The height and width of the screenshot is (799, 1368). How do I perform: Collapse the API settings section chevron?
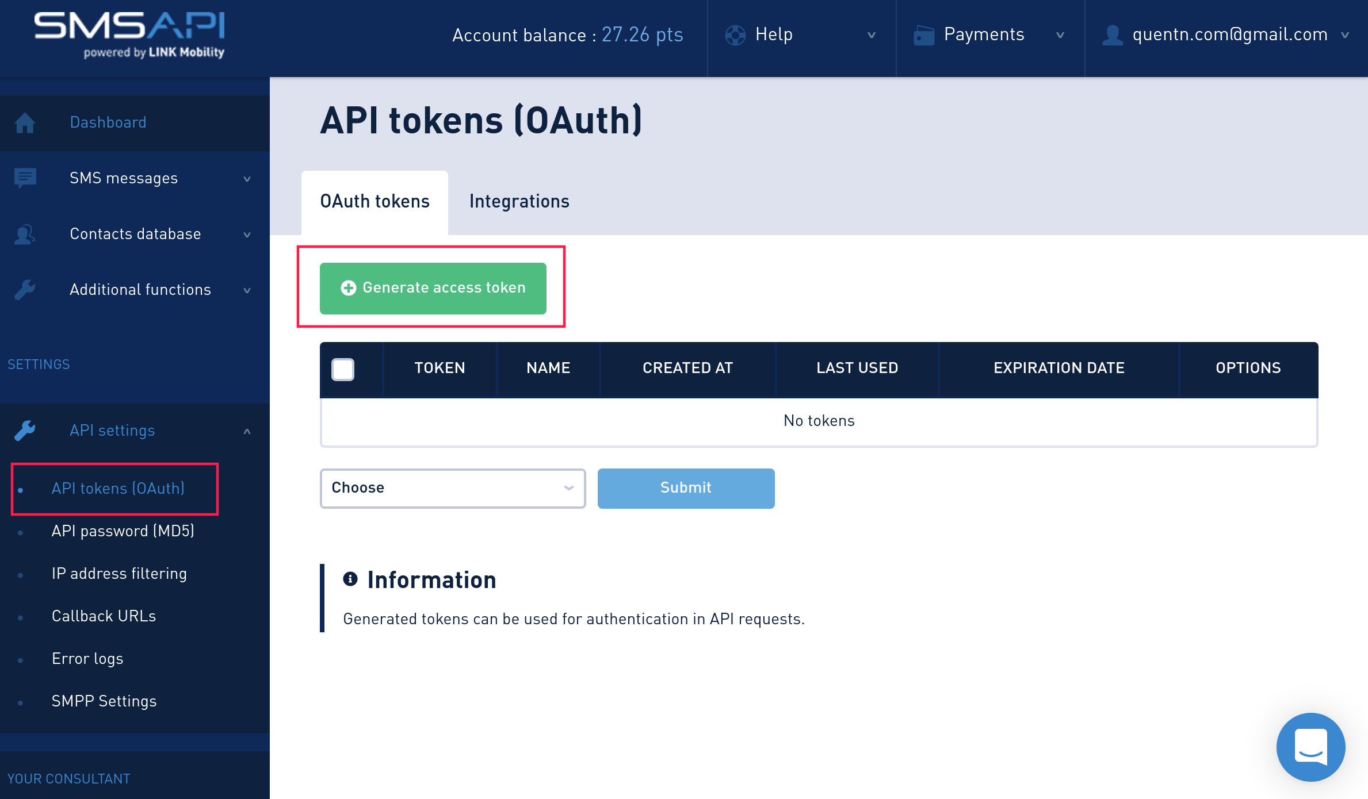247,431
